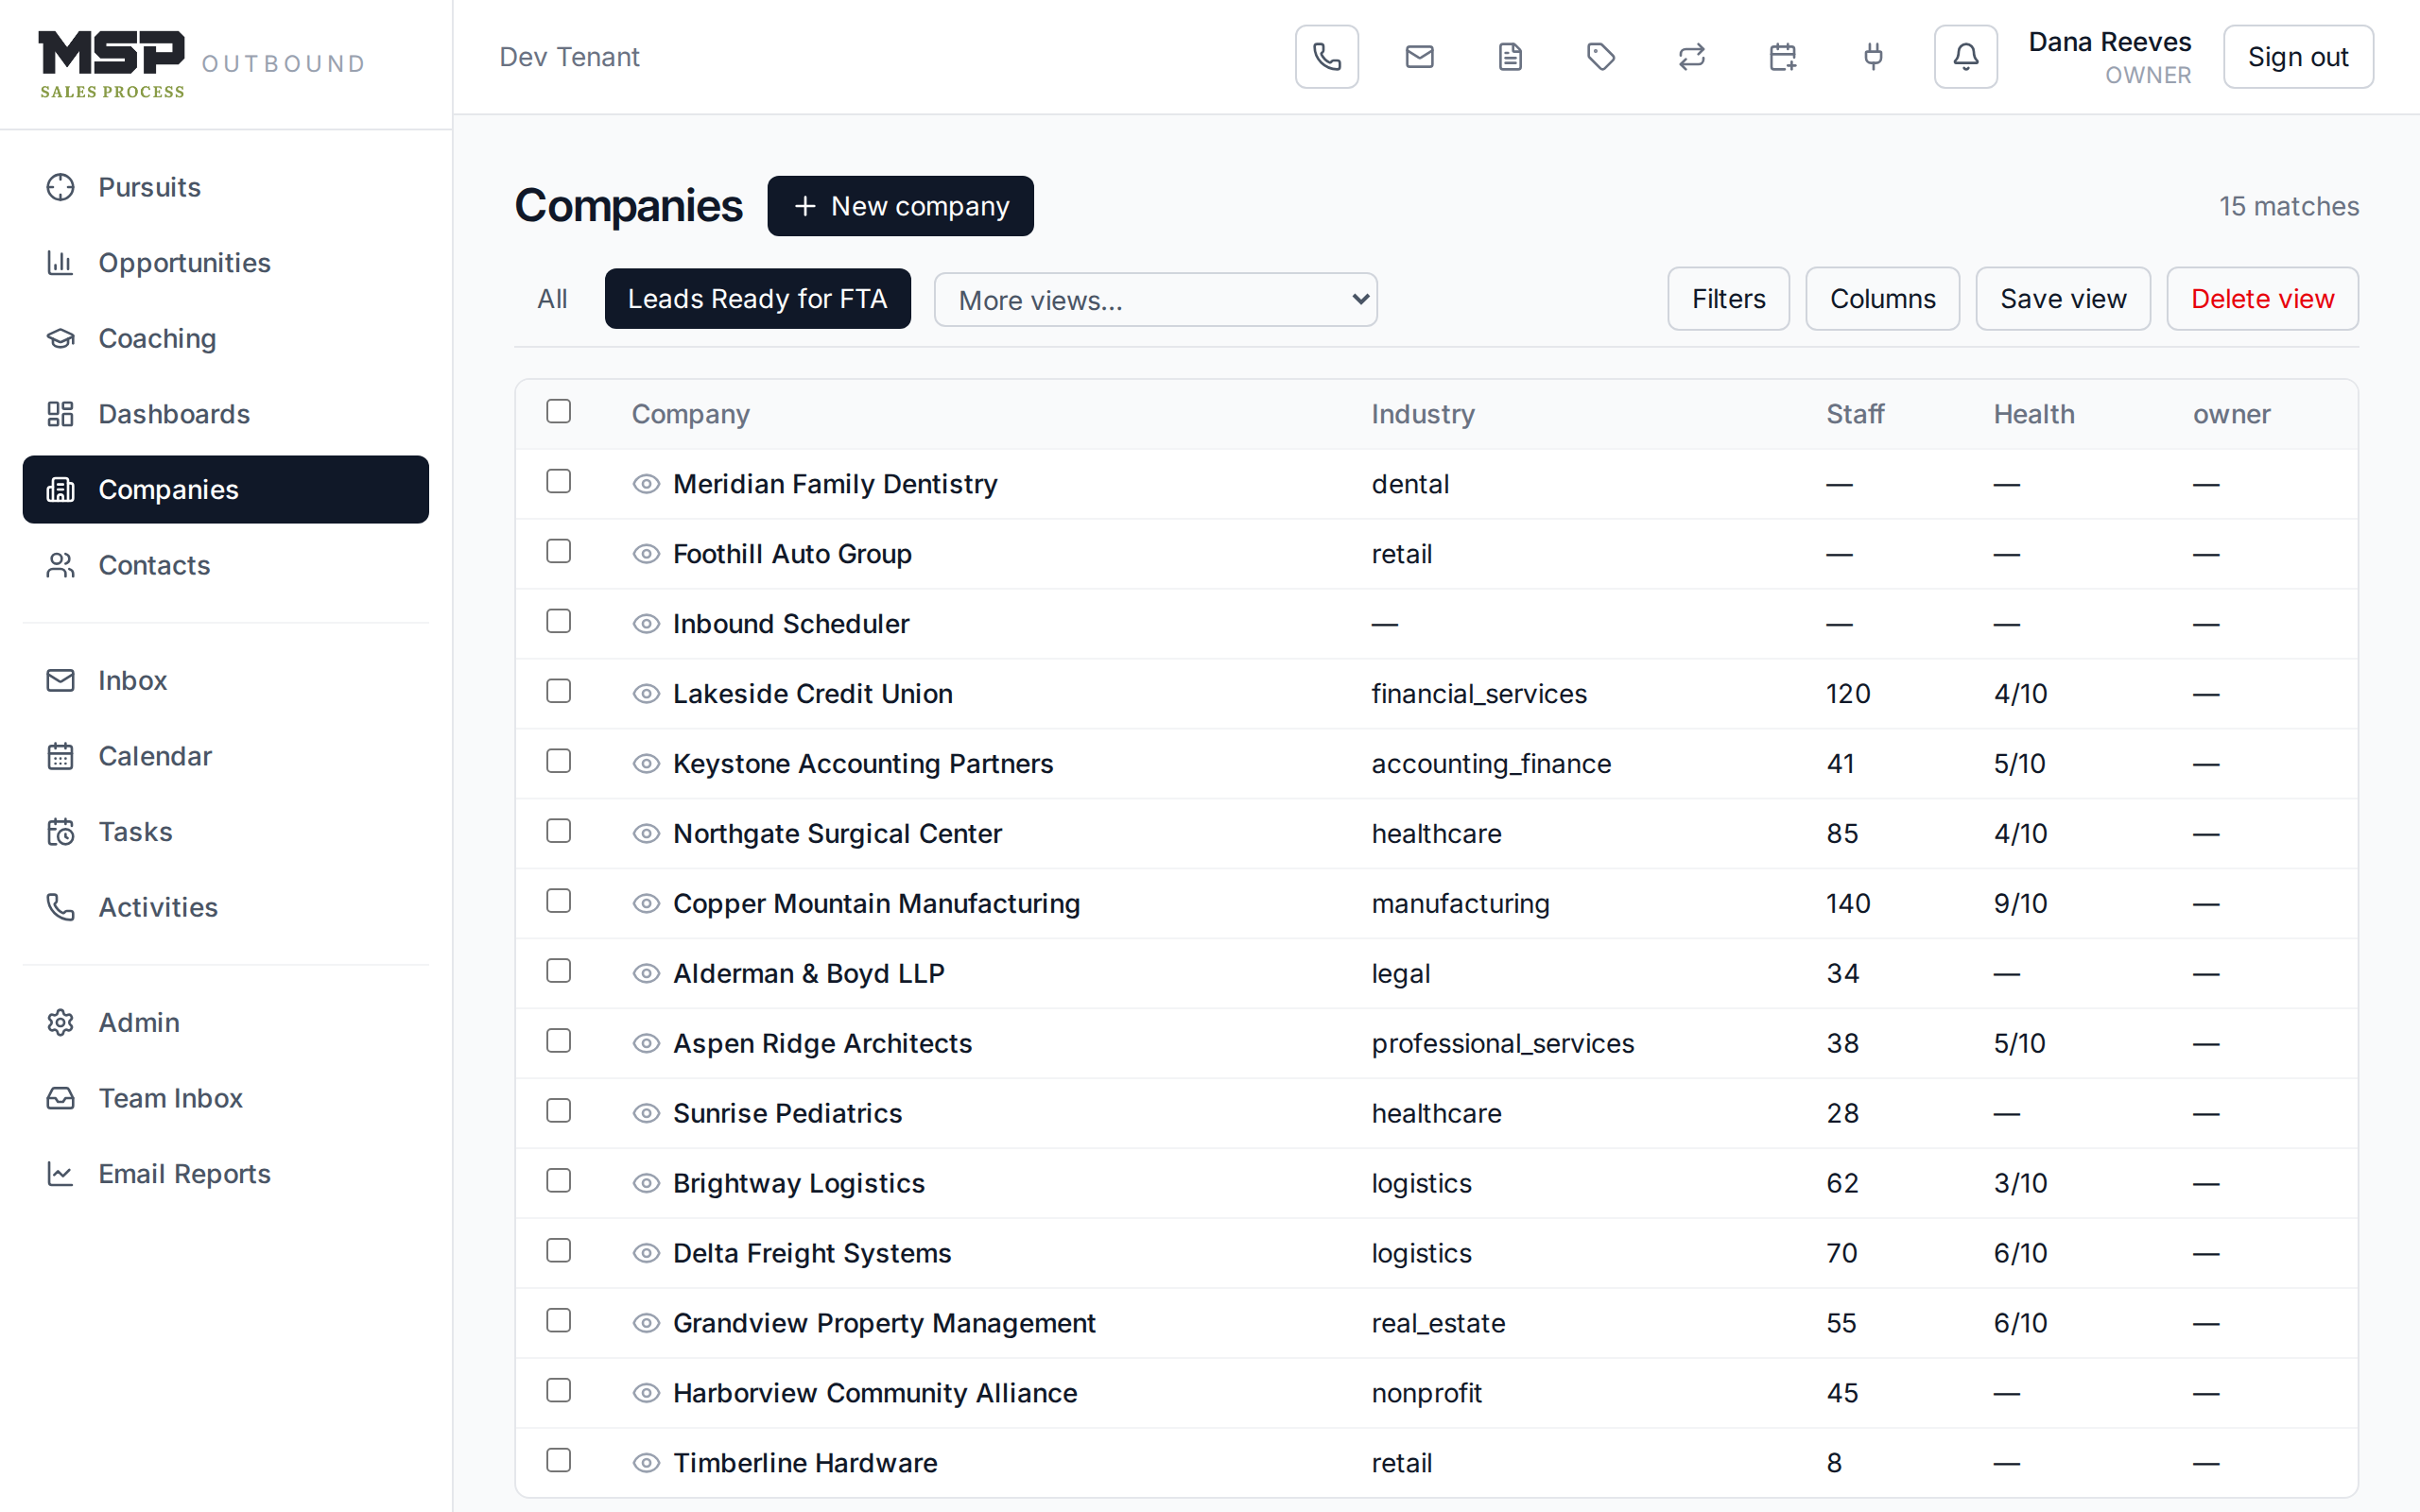Viewport: 2420px width, 1512px height.
Task: Click the MSP Outbound logo
Action: click(x=202, y=64)
